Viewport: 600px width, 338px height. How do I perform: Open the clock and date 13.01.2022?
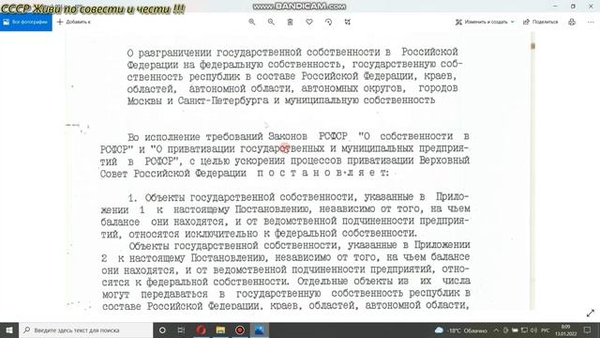tap(565, 330)
